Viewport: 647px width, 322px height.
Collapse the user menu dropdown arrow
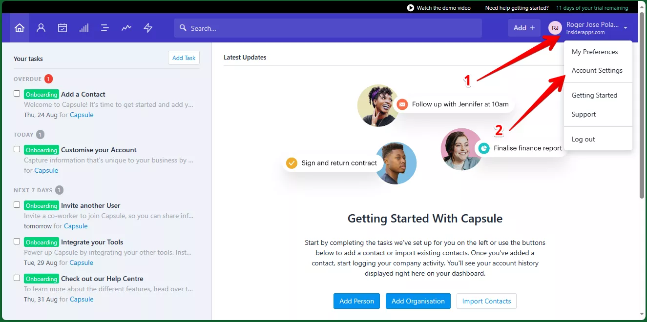(x=626, y=28)
